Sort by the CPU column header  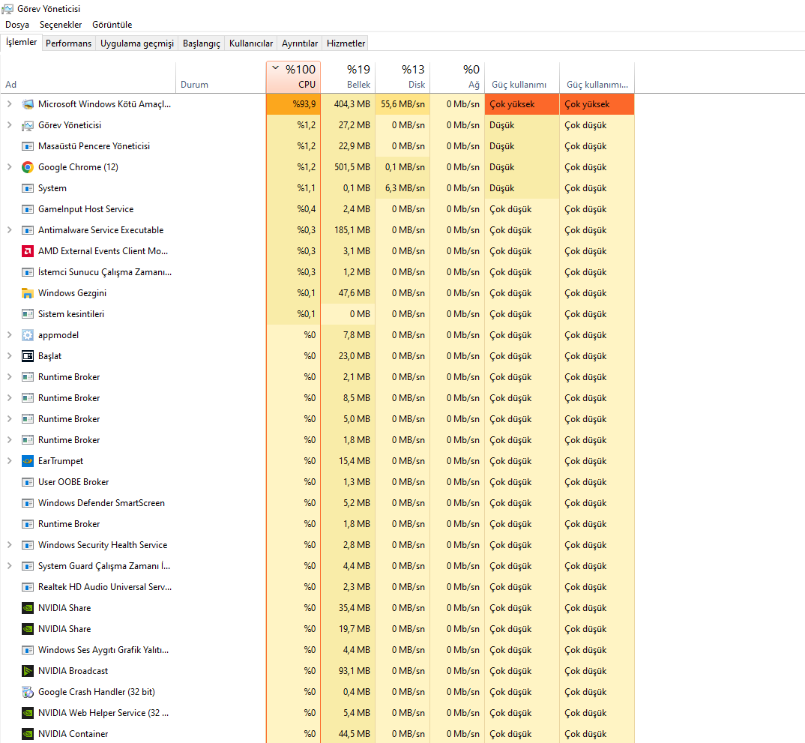point(294,77)
